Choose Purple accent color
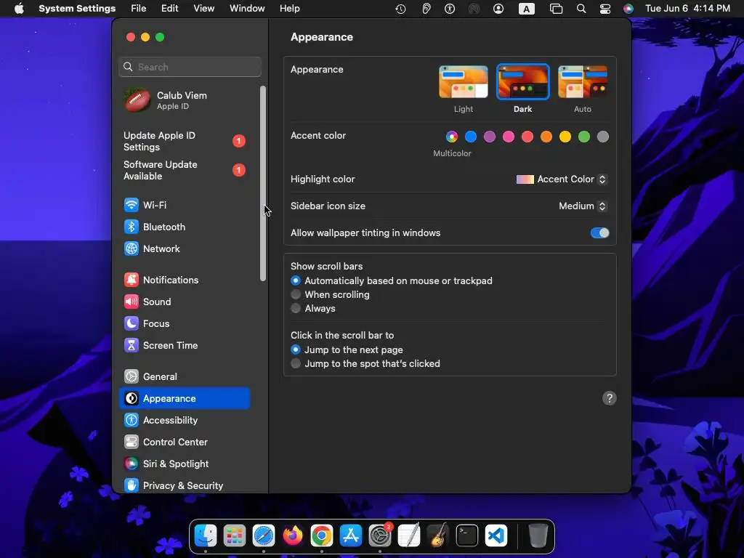Image resolution: width=744 pixels, height=558 pixels. pos(490,137)
